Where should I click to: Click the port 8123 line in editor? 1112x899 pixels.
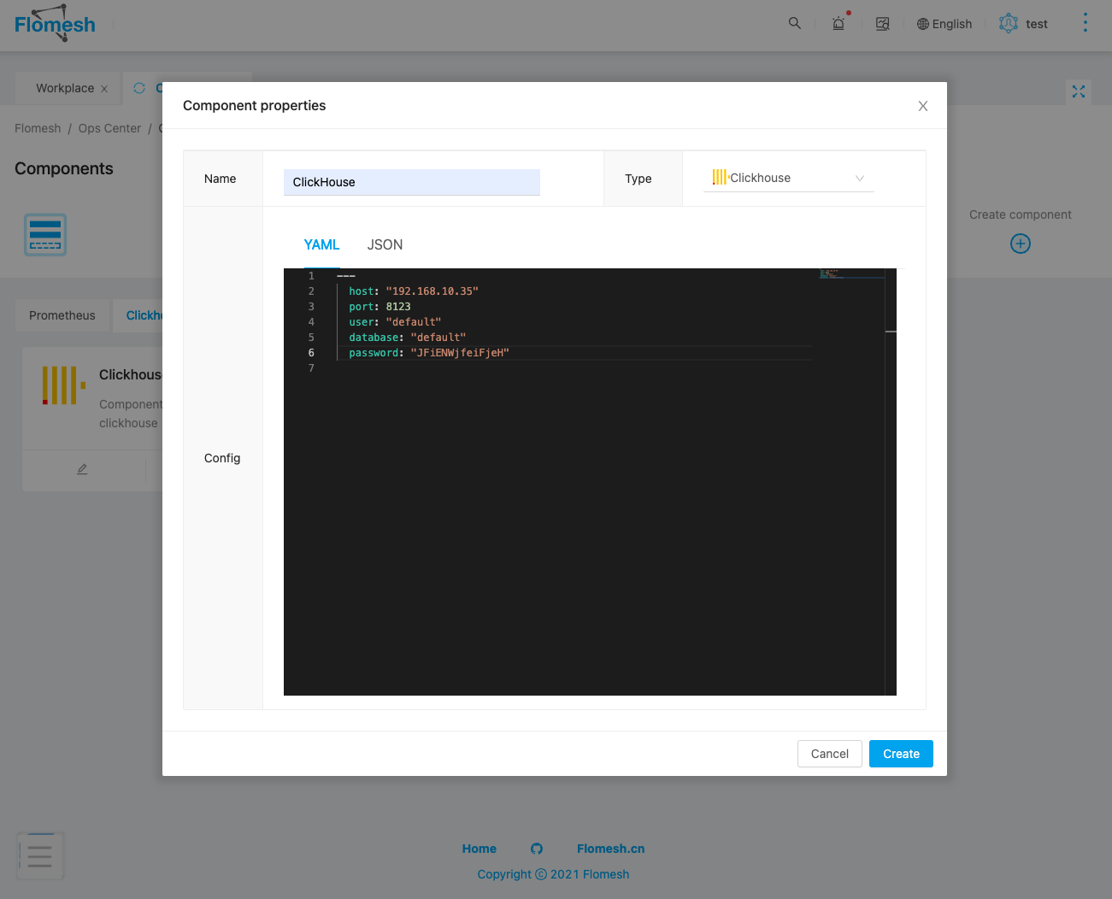pos(574,307)
